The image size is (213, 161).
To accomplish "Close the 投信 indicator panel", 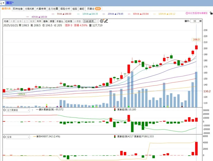I will click(5, 137).
